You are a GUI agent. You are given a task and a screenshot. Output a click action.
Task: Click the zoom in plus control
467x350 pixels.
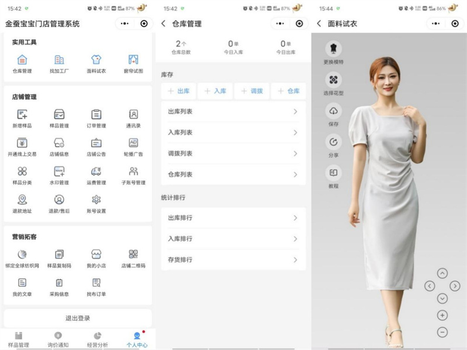pos(442,316)
